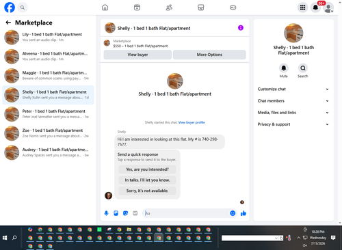Open the Facebook logo home
This screenshot has height=250, width=342.
tap(10, 8)
